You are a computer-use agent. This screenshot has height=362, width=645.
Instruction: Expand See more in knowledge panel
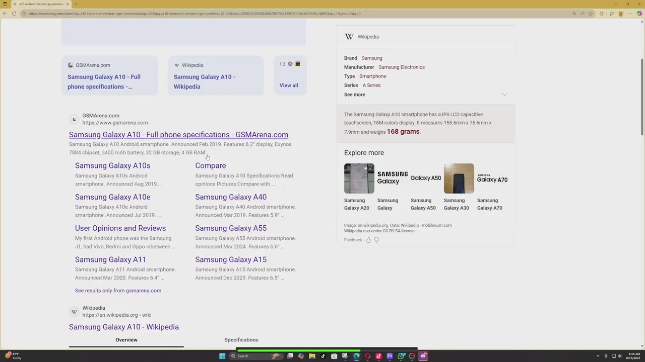point(355,95)
